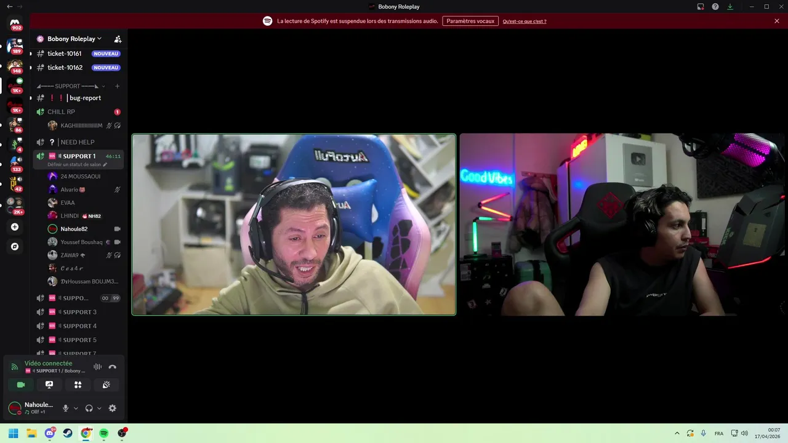
Task: Open server icon with 189 badge
Action: point(15,46)
